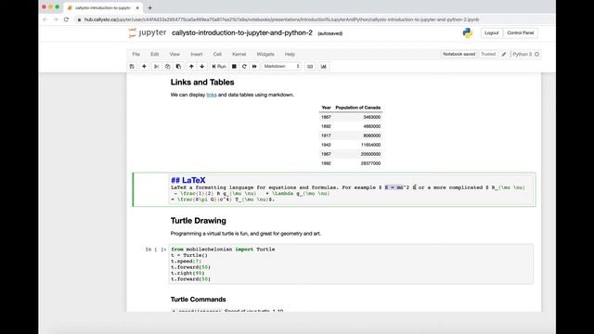Follow the 'links' hyperlink
This screenshot has width=594, height=334.
(212, 95)
